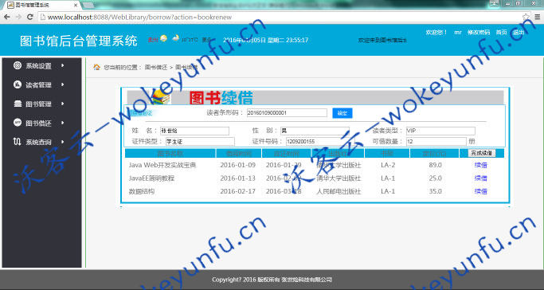Renew 数据结构 via 续借 link
This screenshot has height=290, width=544.
[x=480, y=191]
